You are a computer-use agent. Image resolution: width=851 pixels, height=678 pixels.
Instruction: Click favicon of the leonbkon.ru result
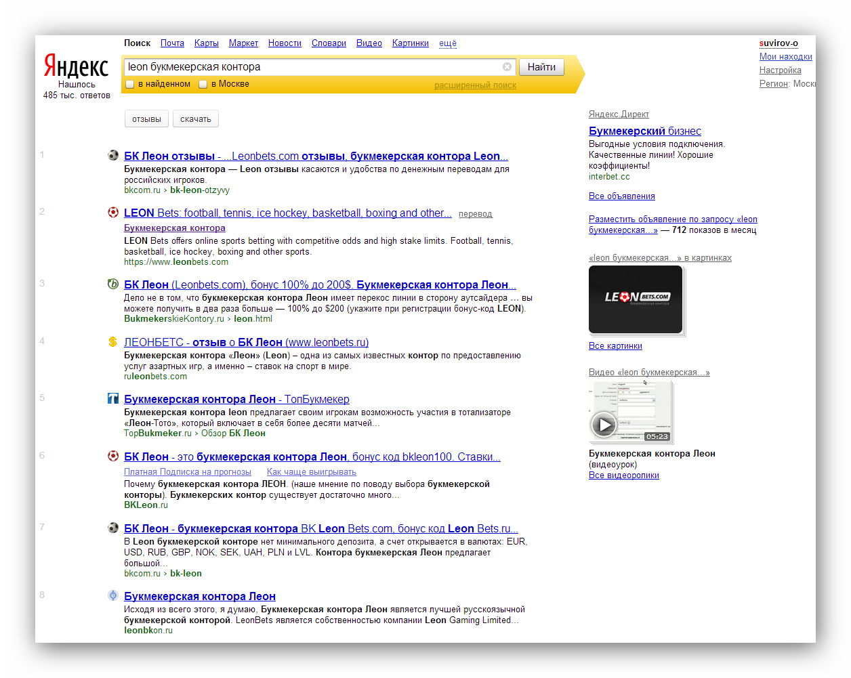pyautogui.click(x=113, y=595)
